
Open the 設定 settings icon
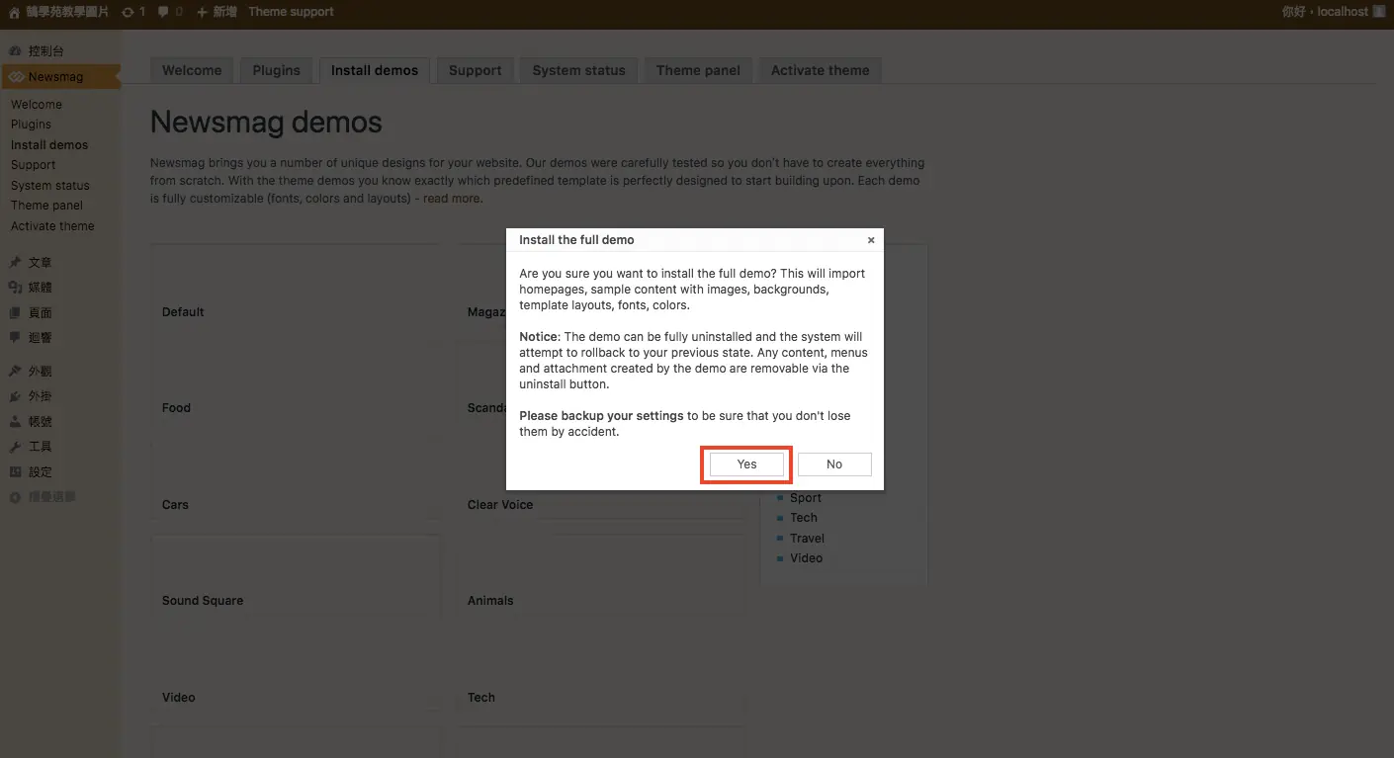click(x=15, y=472)
